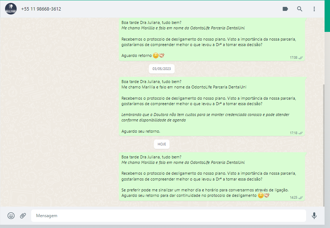Screen dimensions: 330x228
Task: Click the HOJE date chip
Action: click(162, 144)
